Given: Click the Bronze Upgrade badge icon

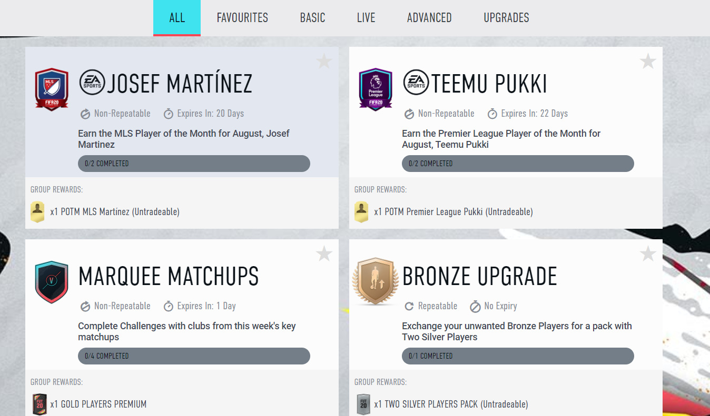Looking at the screenshot, I should coord(376,282).
